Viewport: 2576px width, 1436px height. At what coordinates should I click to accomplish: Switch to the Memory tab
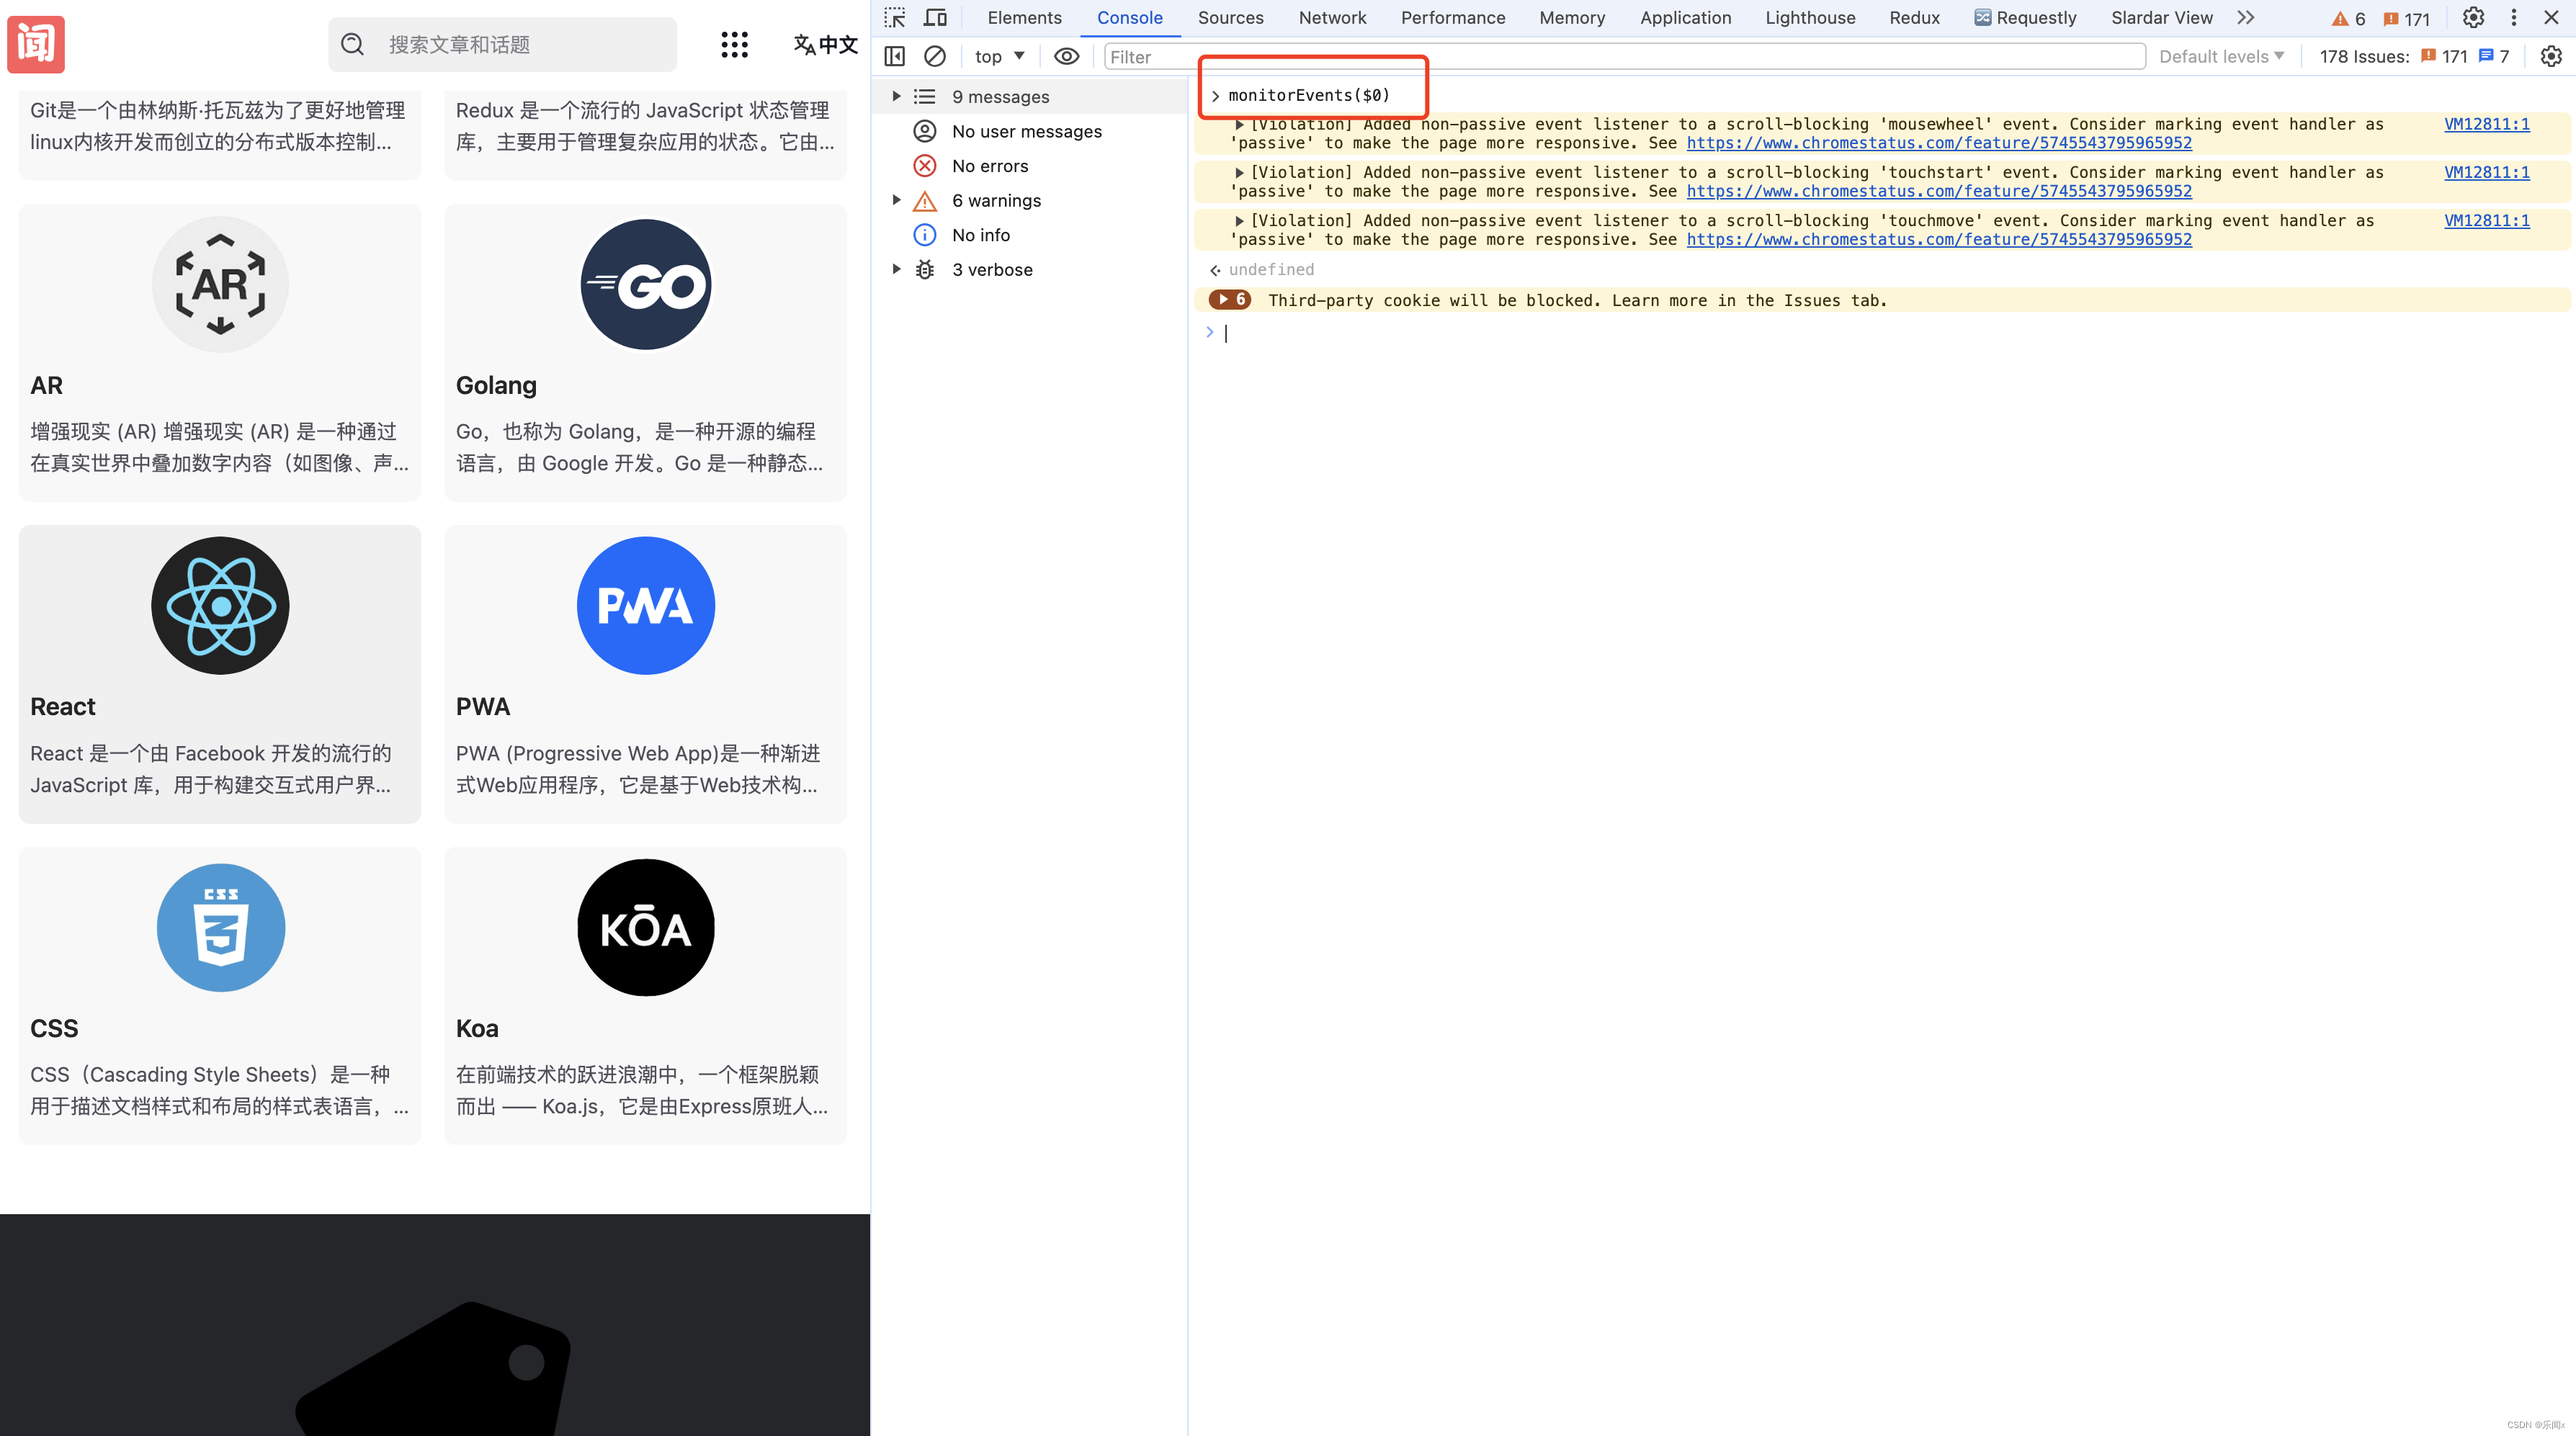point(1572,18)
